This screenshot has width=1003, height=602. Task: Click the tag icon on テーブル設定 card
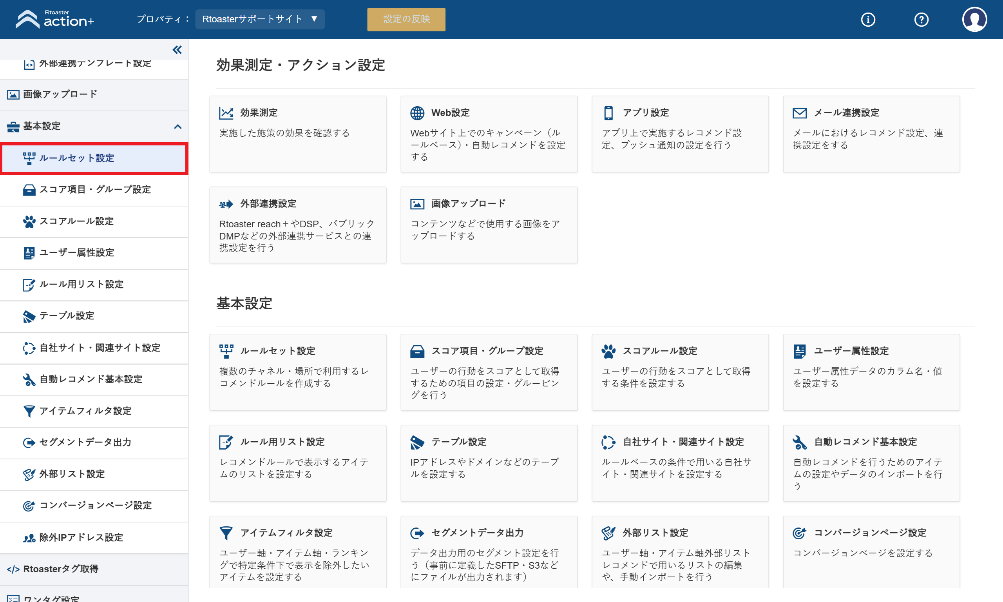tap(417, 442)
